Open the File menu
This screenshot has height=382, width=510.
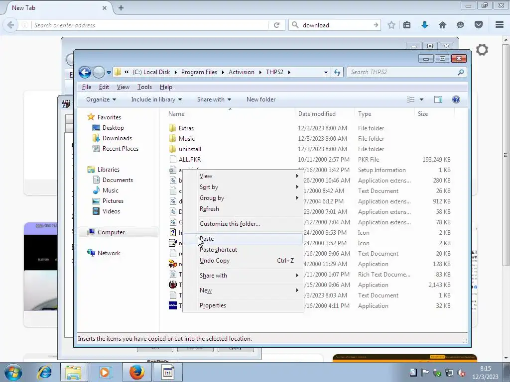pos(86,87)
